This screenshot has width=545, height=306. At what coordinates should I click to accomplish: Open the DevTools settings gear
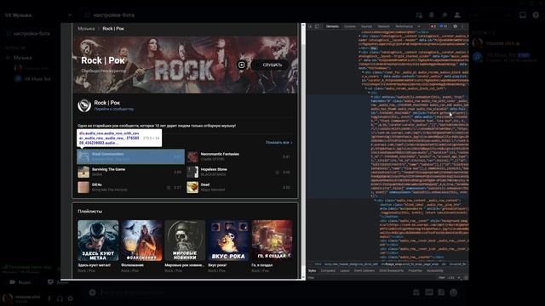[455, 26]
